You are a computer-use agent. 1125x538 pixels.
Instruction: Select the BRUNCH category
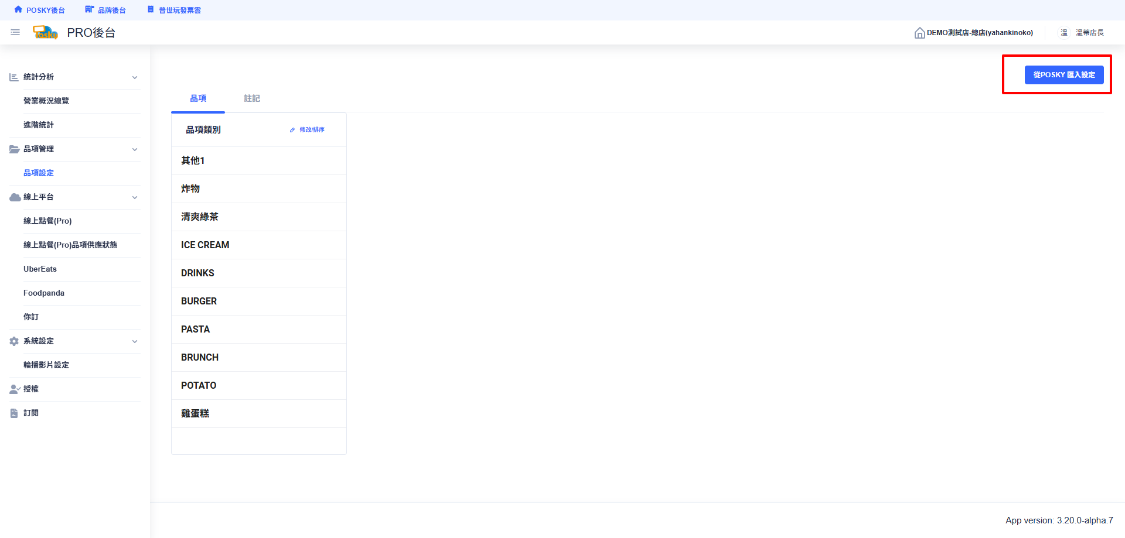tap(259, 357)
